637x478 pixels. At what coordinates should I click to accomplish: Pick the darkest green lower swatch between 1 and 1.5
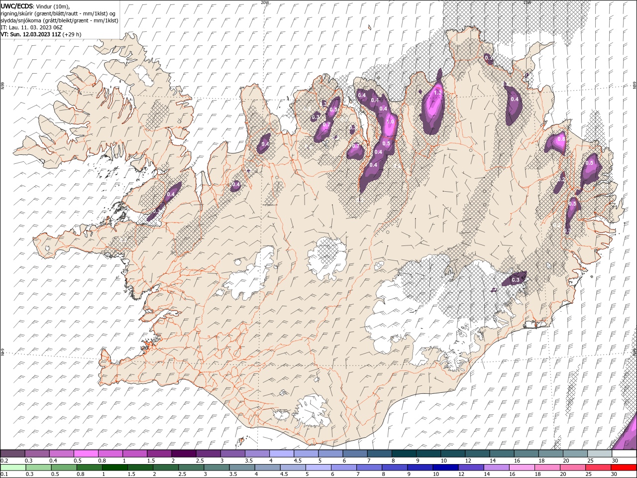point(114,468)
